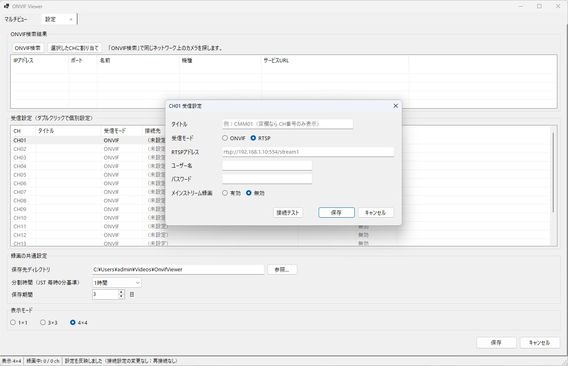The image size is (568, 366).
Task: Minimize the ONVIF Viewer window
Action: [521, 6]
